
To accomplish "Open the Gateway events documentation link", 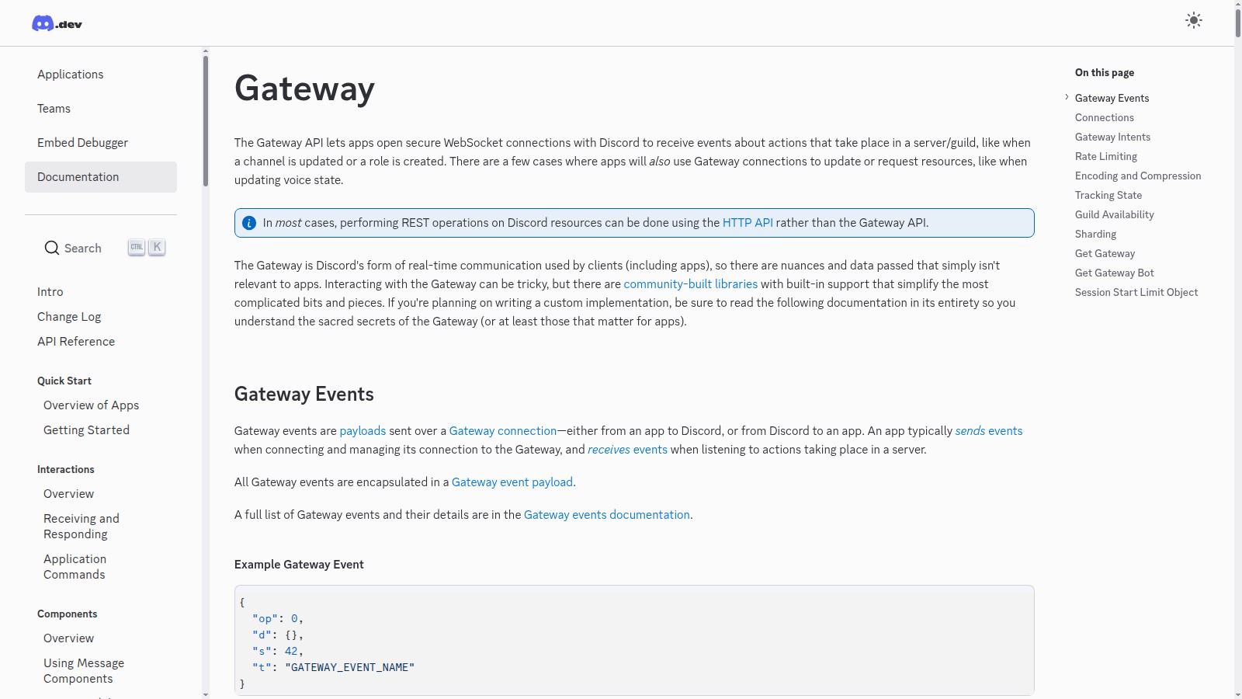I will (x=606, y=515).
